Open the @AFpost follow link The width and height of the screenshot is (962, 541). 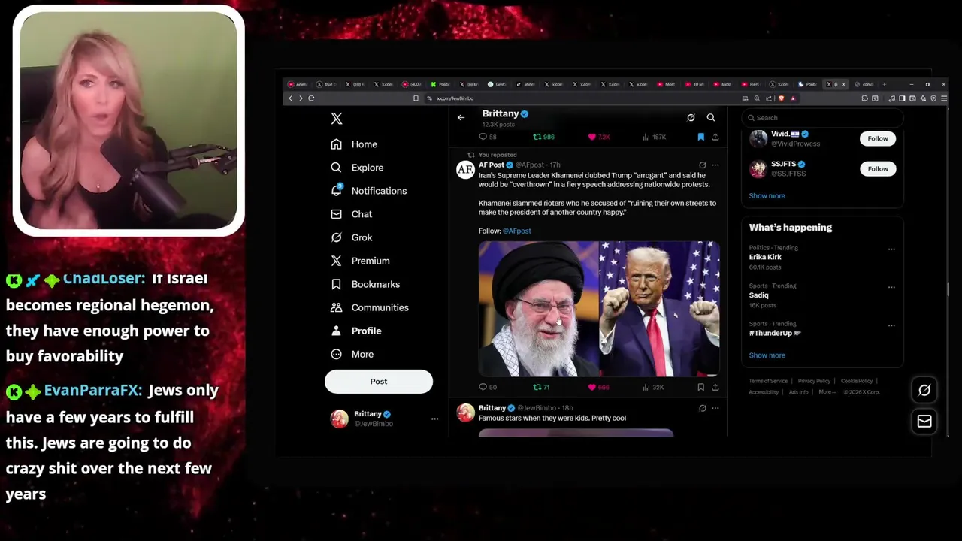516,231
